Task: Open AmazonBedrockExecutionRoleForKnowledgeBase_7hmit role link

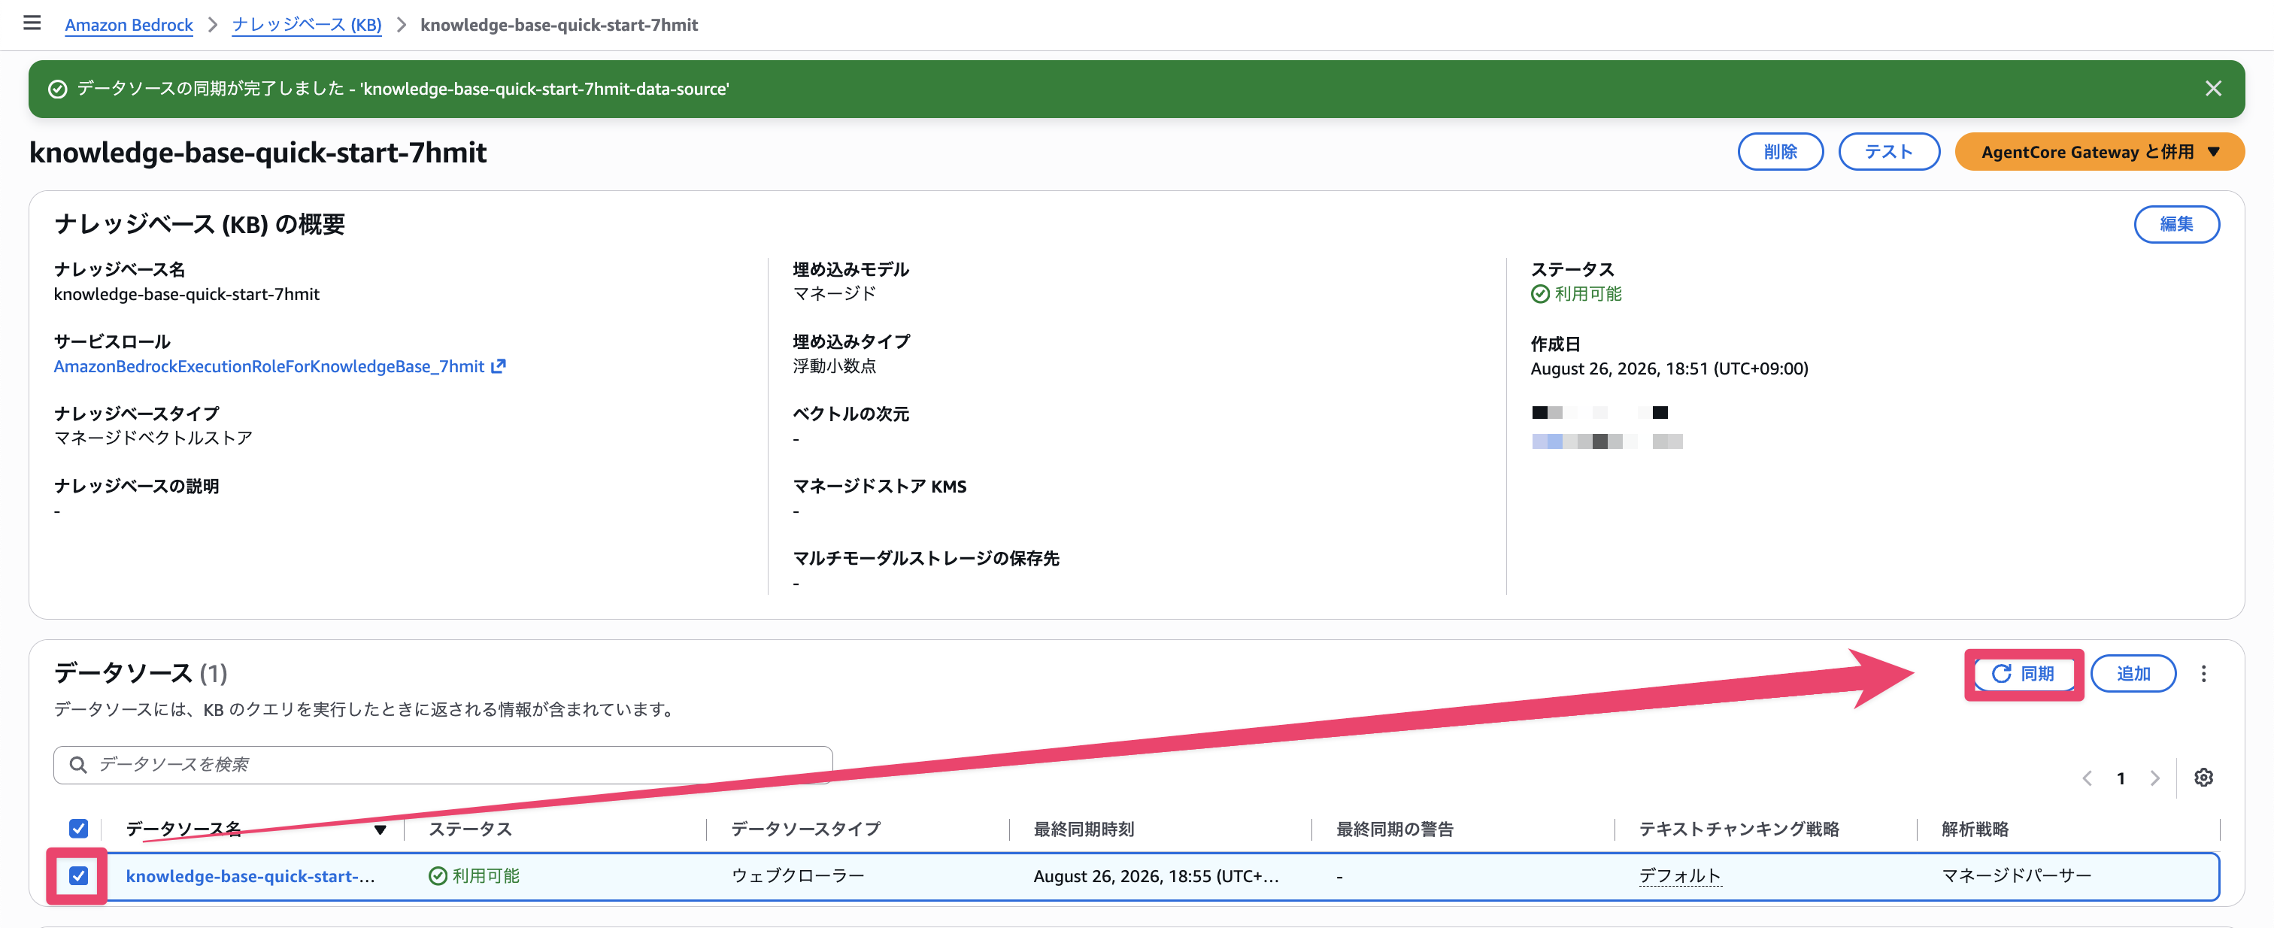Action: pyautogui.click(x=269, y=365)
